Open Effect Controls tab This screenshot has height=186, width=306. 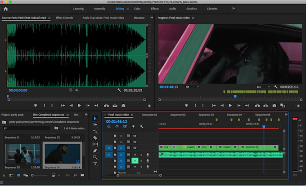tap(64, 18)
